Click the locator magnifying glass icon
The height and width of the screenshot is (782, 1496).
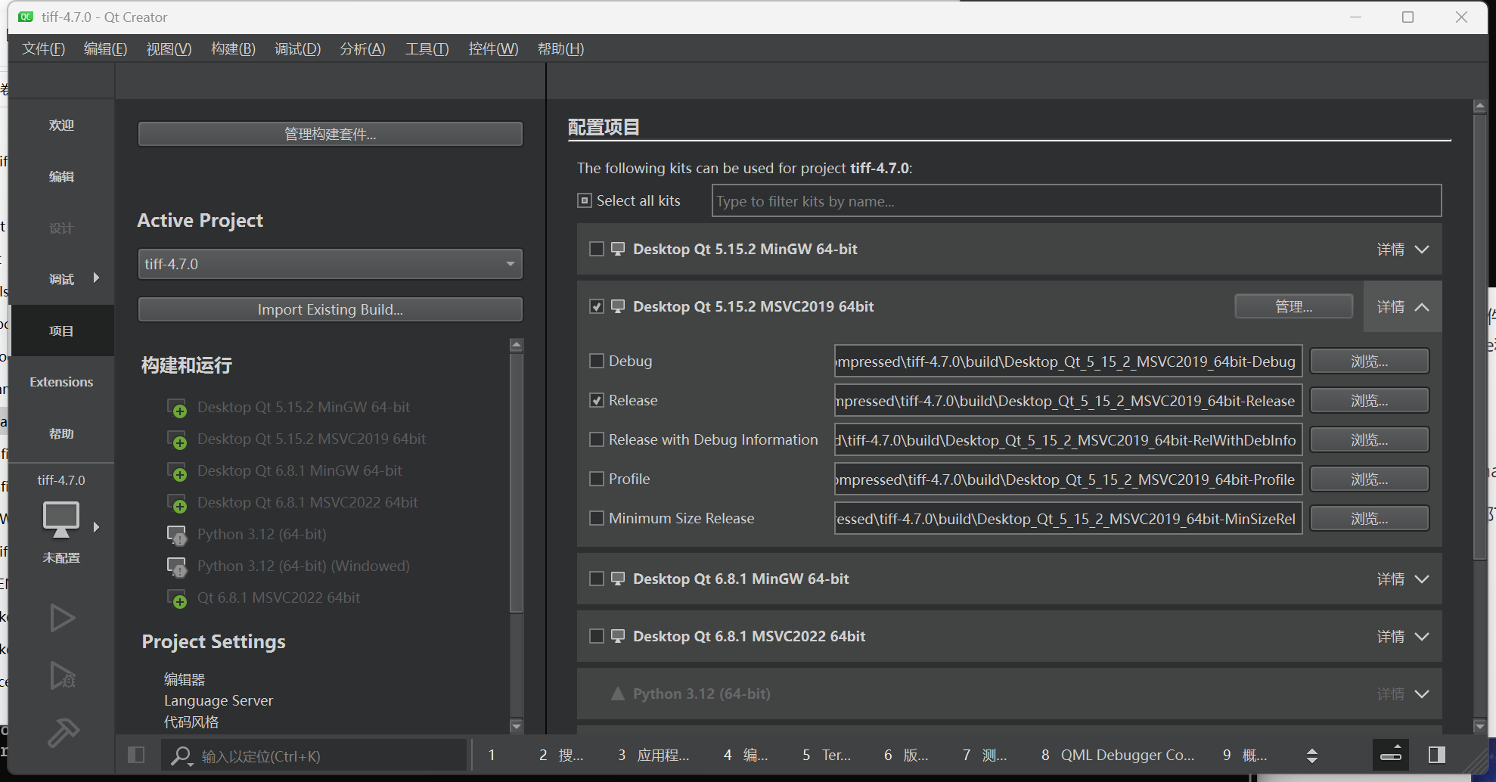(x=181, y=756)
